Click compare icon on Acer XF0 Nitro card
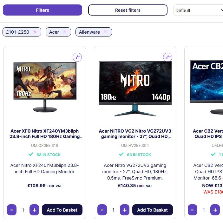This screenshot has width=223, height=223. coord(77,57)
